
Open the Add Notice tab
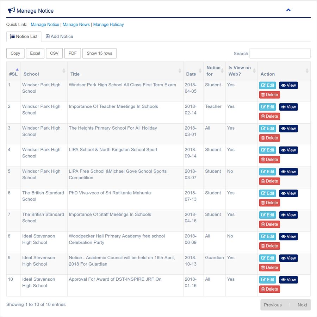(x=60, y=36)
